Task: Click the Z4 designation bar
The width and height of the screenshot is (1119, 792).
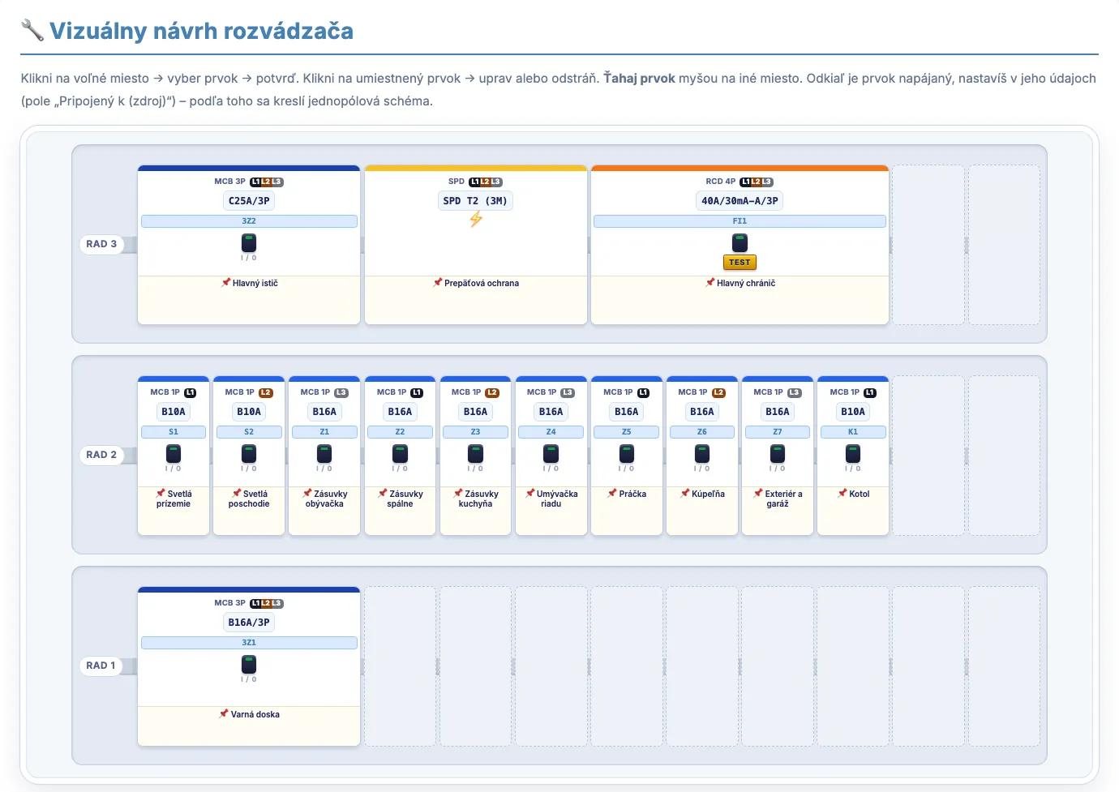Action: click(551, 432)
